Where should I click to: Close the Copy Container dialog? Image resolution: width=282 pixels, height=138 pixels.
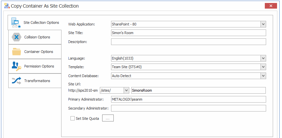[x=271, y=6]
